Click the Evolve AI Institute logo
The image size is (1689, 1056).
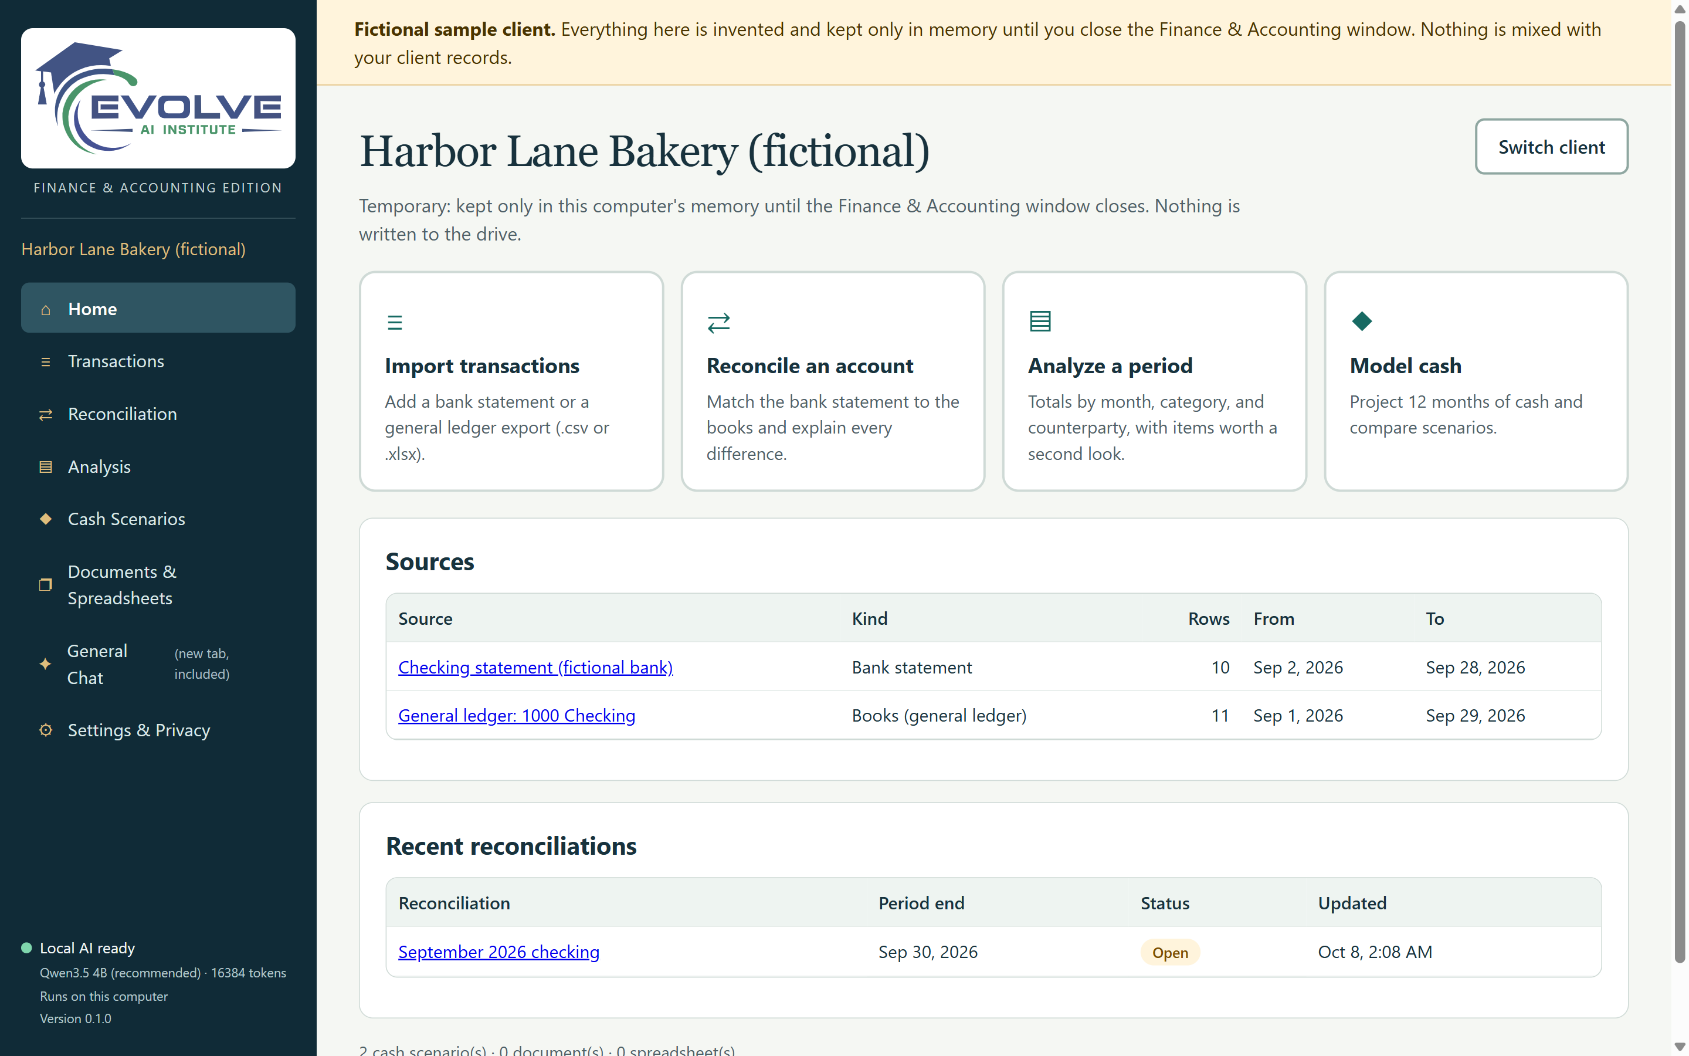pyautogui.click(x=158, y=98)
